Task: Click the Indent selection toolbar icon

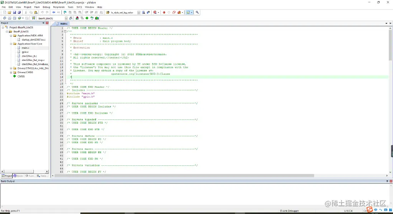Action: 86,12
